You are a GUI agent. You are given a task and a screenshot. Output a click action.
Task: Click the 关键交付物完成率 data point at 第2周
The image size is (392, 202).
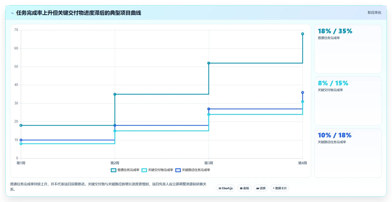[x=115, y=131]
